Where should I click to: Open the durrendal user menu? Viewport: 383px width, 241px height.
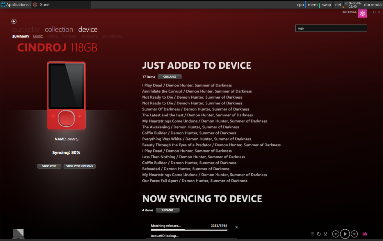coord(373,4)
